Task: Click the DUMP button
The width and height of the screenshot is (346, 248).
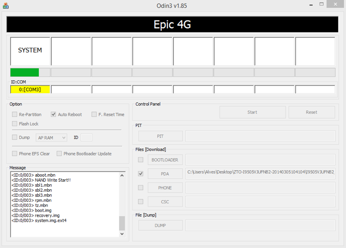Action: (x=160, y=225)
